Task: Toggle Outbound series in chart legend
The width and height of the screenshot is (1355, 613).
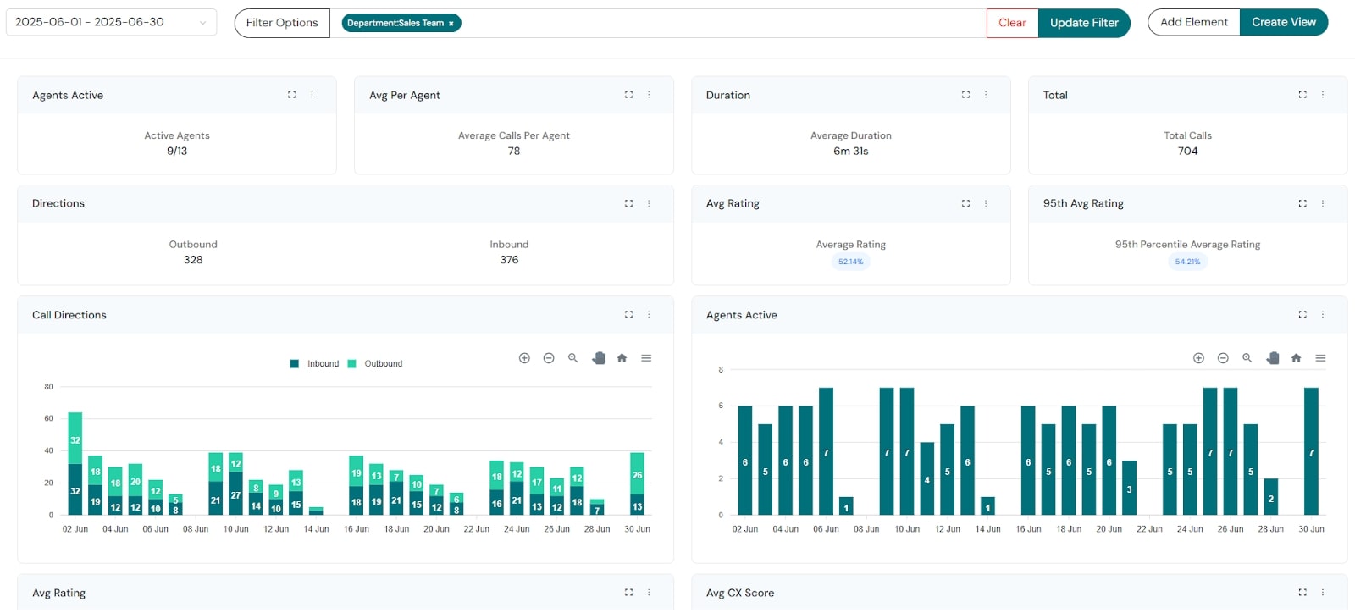Action: click(x=375, y=364)
